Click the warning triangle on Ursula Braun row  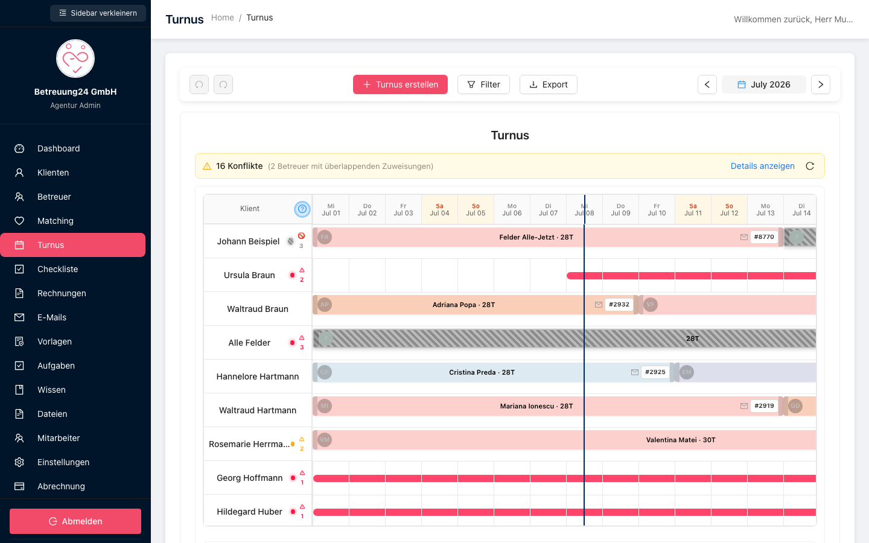tap(302, 270)
